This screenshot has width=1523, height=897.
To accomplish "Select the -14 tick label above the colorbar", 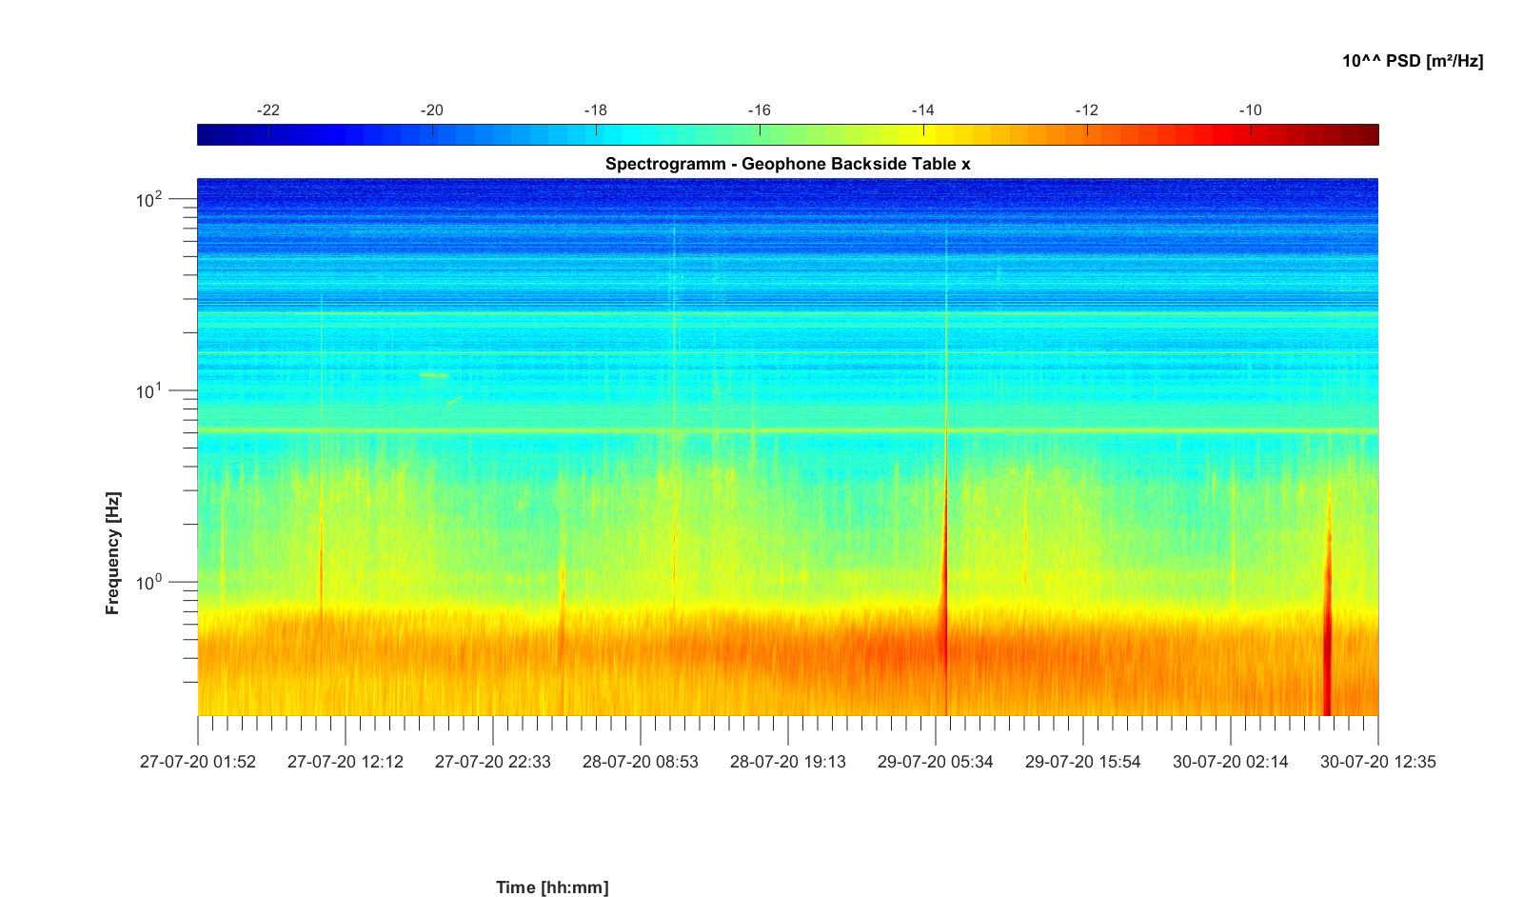I will (922, 110).
